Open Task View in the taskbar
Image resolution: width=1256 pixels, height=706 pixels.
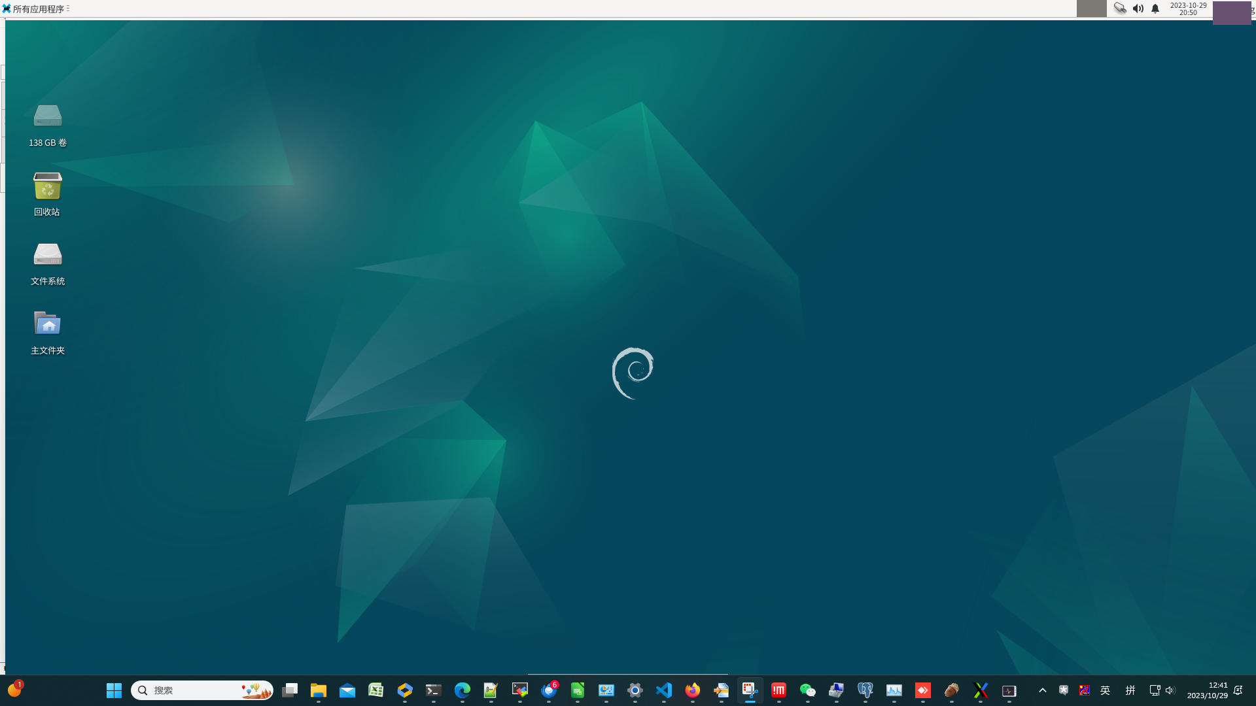[x=290, y=690]
